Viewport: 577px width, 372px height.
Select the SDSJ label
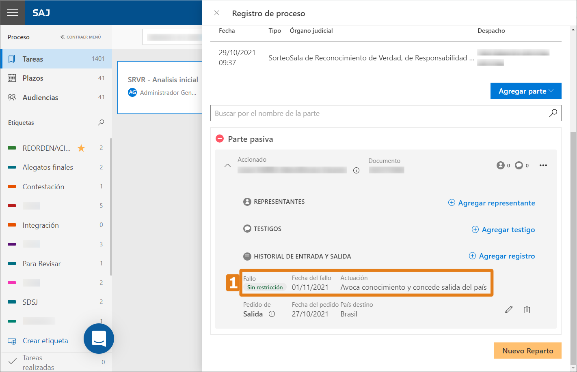[30, 302]
